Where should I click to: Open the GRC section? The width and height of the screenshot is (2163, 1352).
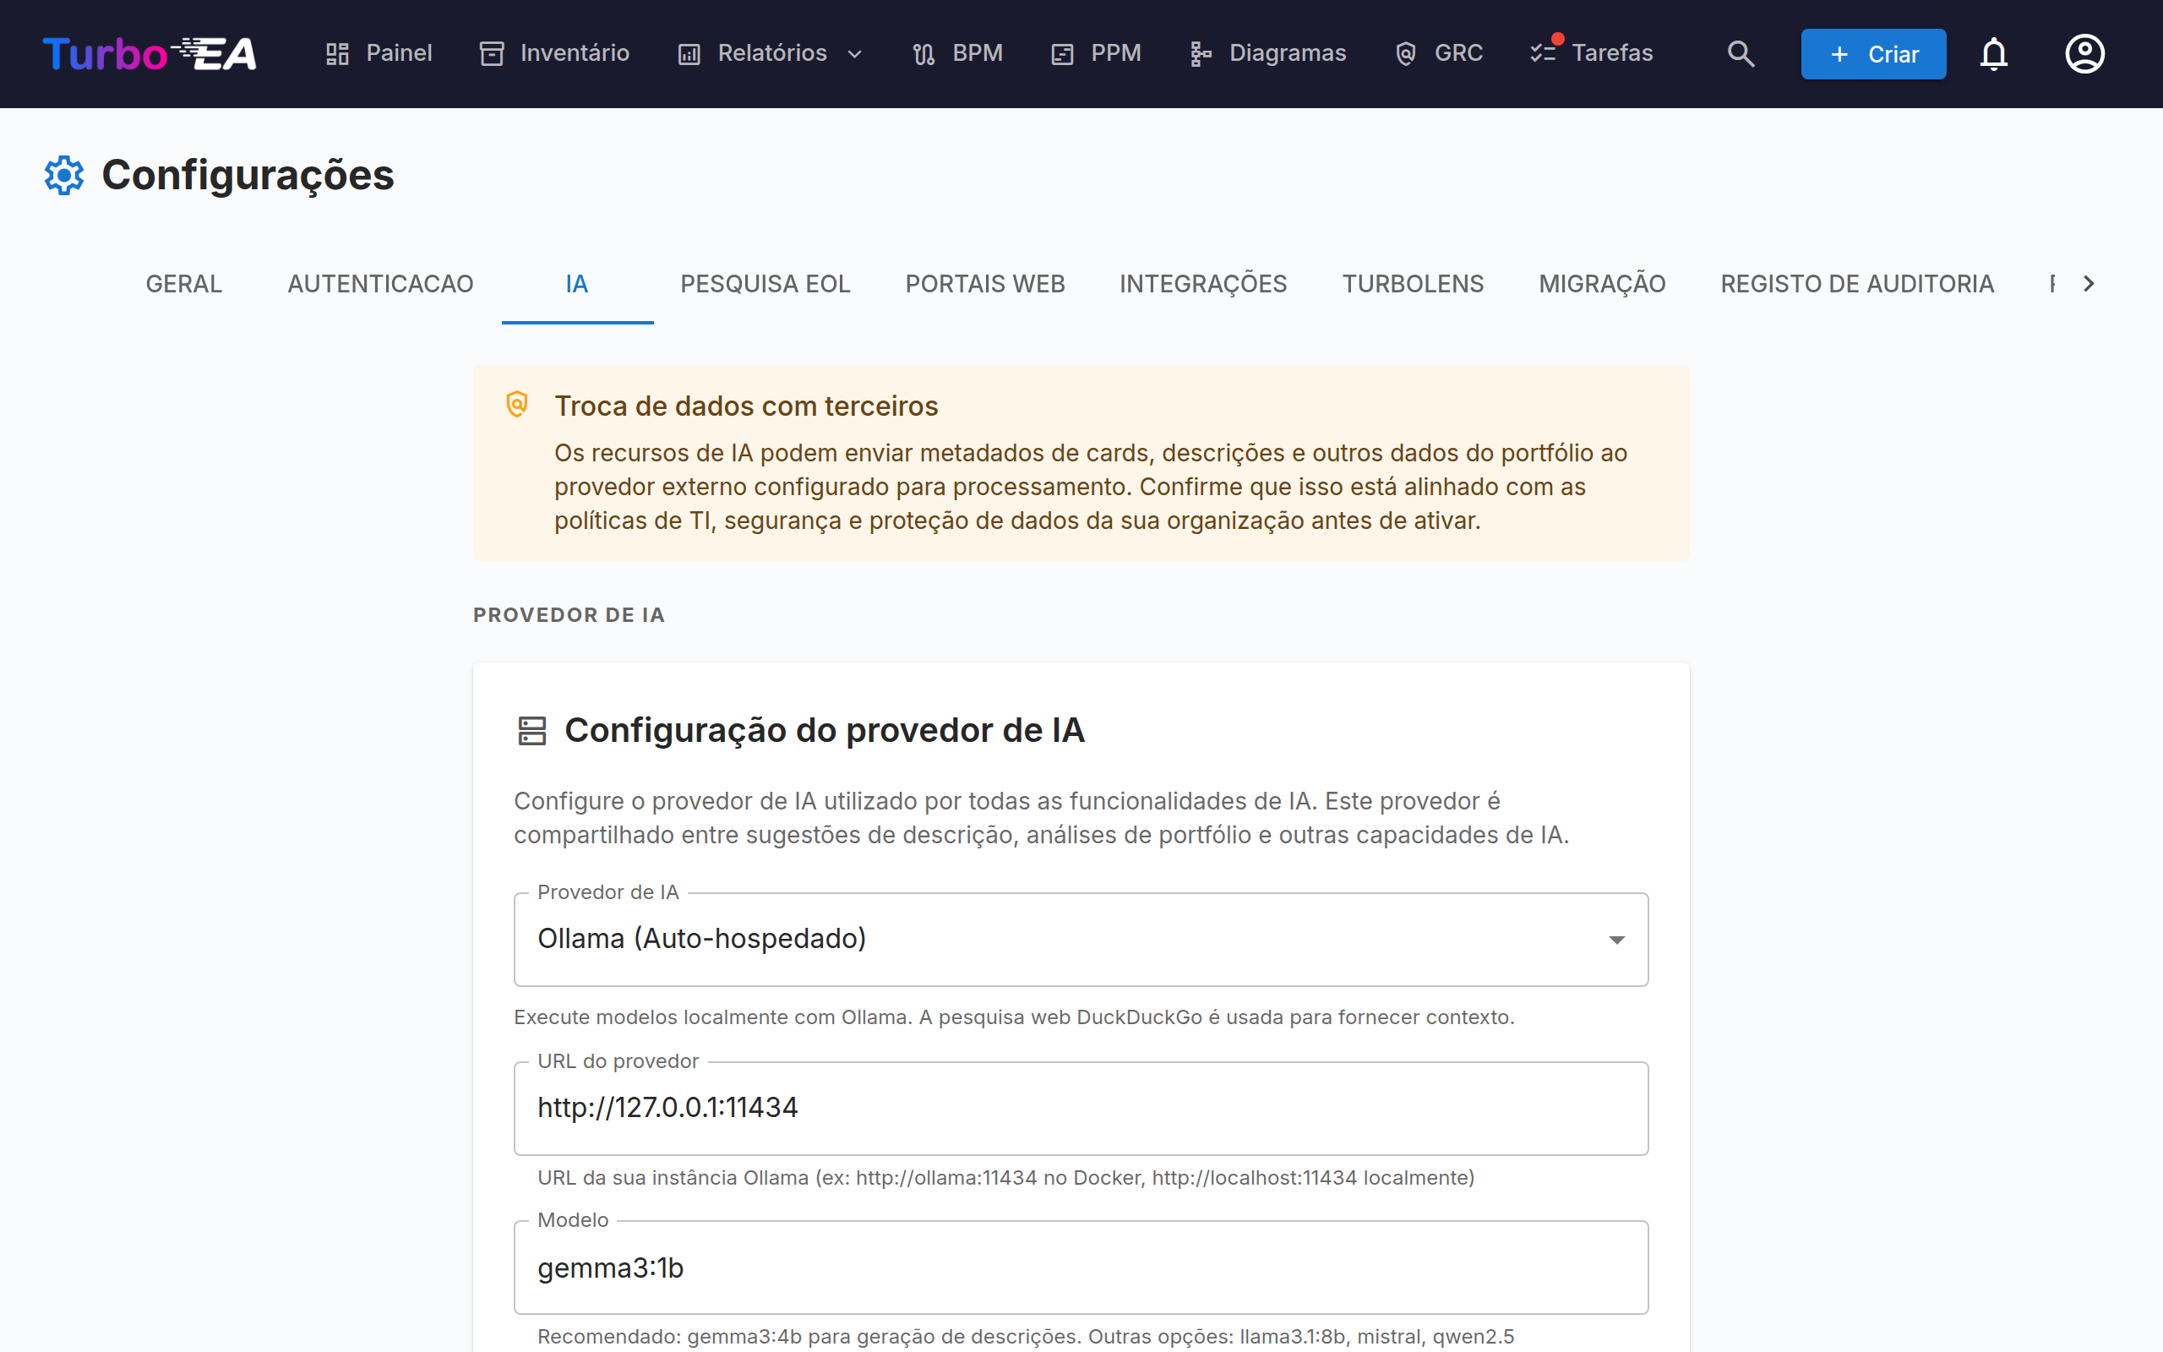[x=1438, y=53]
